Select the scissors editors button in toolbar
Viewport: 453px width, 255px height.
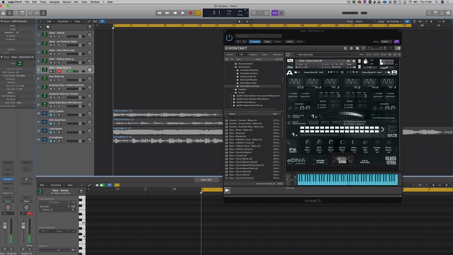click(x=43, y=13)
